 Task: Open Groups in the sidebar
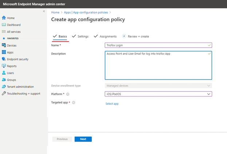click(x=11, y=80)
